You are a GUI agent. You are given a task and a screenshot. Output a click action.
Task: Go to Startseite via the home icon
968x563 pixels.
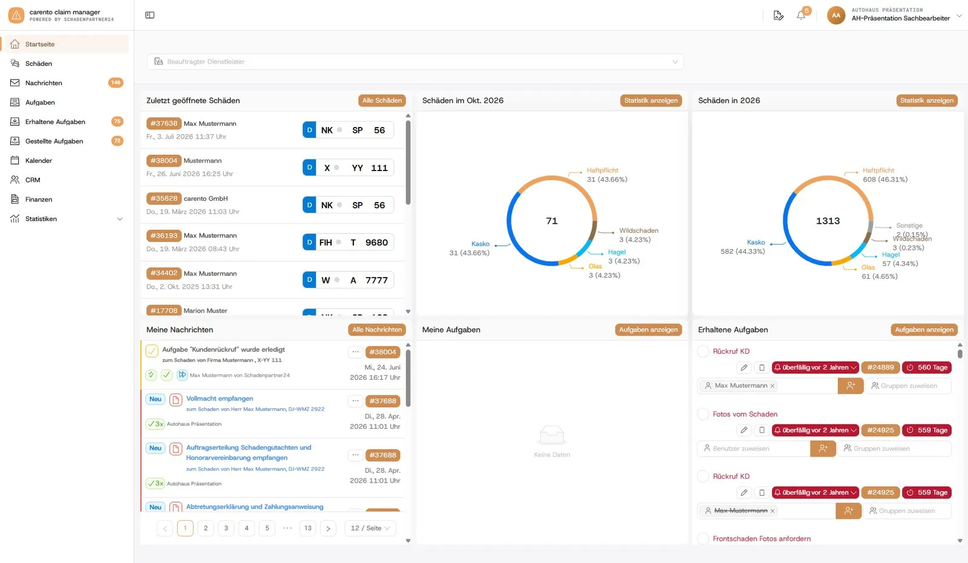click(15, 44)
